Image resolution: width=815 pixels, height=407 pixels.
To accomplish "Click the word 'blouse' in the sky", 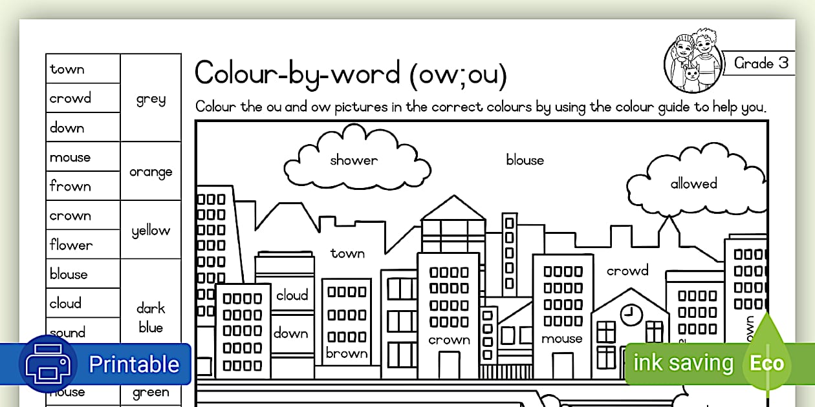I will 525,160.
